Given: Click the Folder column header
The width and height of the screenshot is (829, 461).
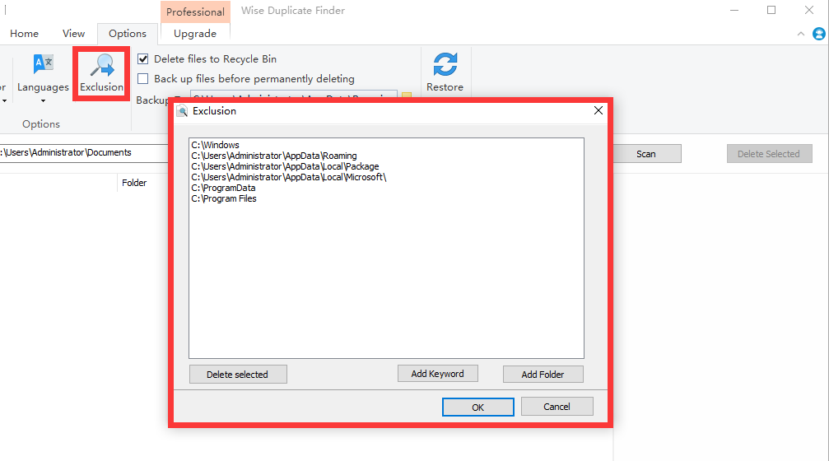Looking at the screenshot, I should pyautogui.click(x=134, y=183).
